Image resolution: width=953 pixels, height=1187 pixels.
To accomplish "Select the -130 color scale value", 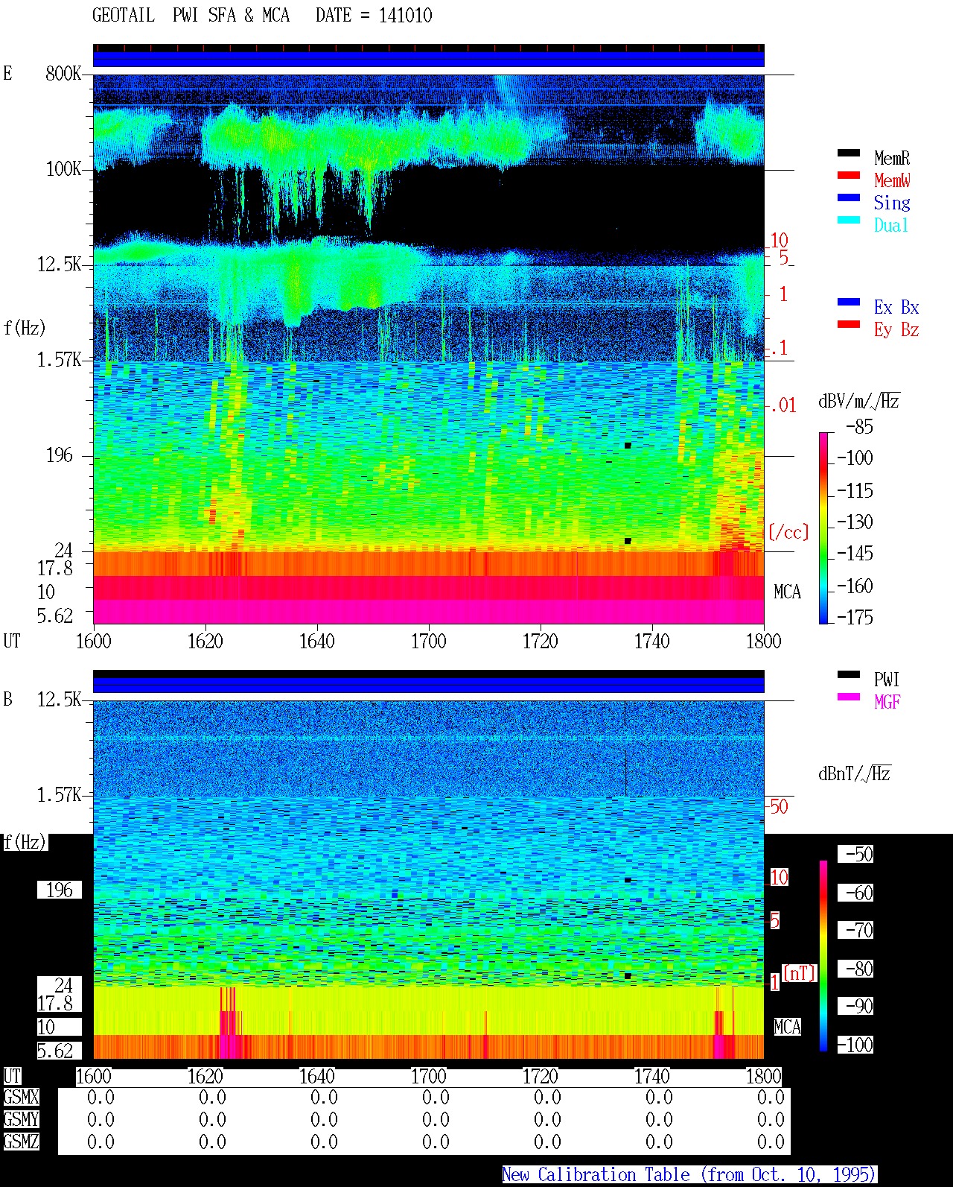I will tap(855, 522).
